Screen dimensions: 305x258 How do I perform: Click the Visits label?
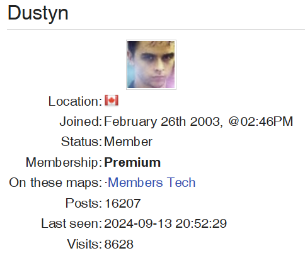(x=84, y=244)
